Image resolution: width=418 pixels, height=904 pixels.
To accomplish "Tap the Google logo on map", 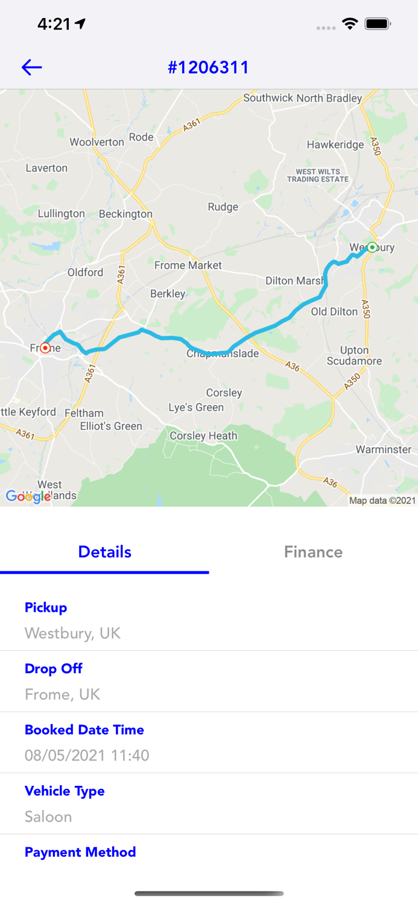I will [28, 496].
